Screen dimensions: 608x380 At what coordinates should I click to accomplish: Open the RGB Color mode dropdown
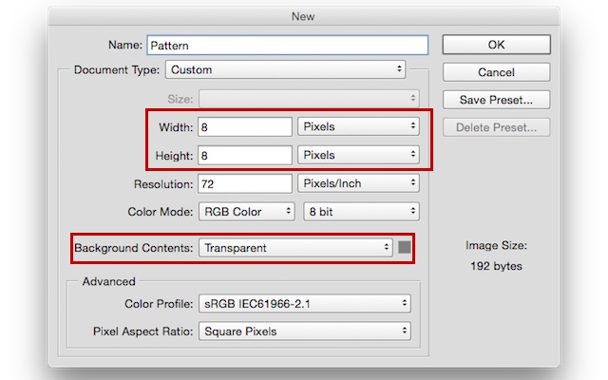(244, 211)
